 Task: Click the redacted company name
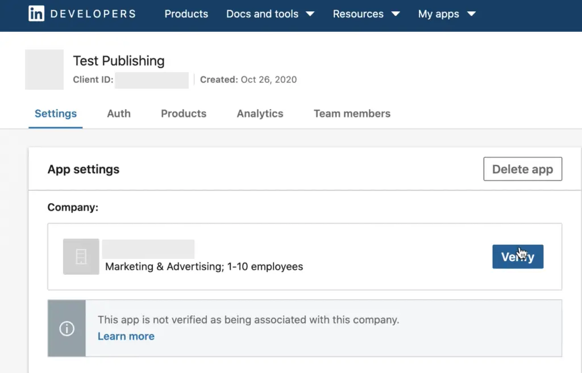coord(148,249)
